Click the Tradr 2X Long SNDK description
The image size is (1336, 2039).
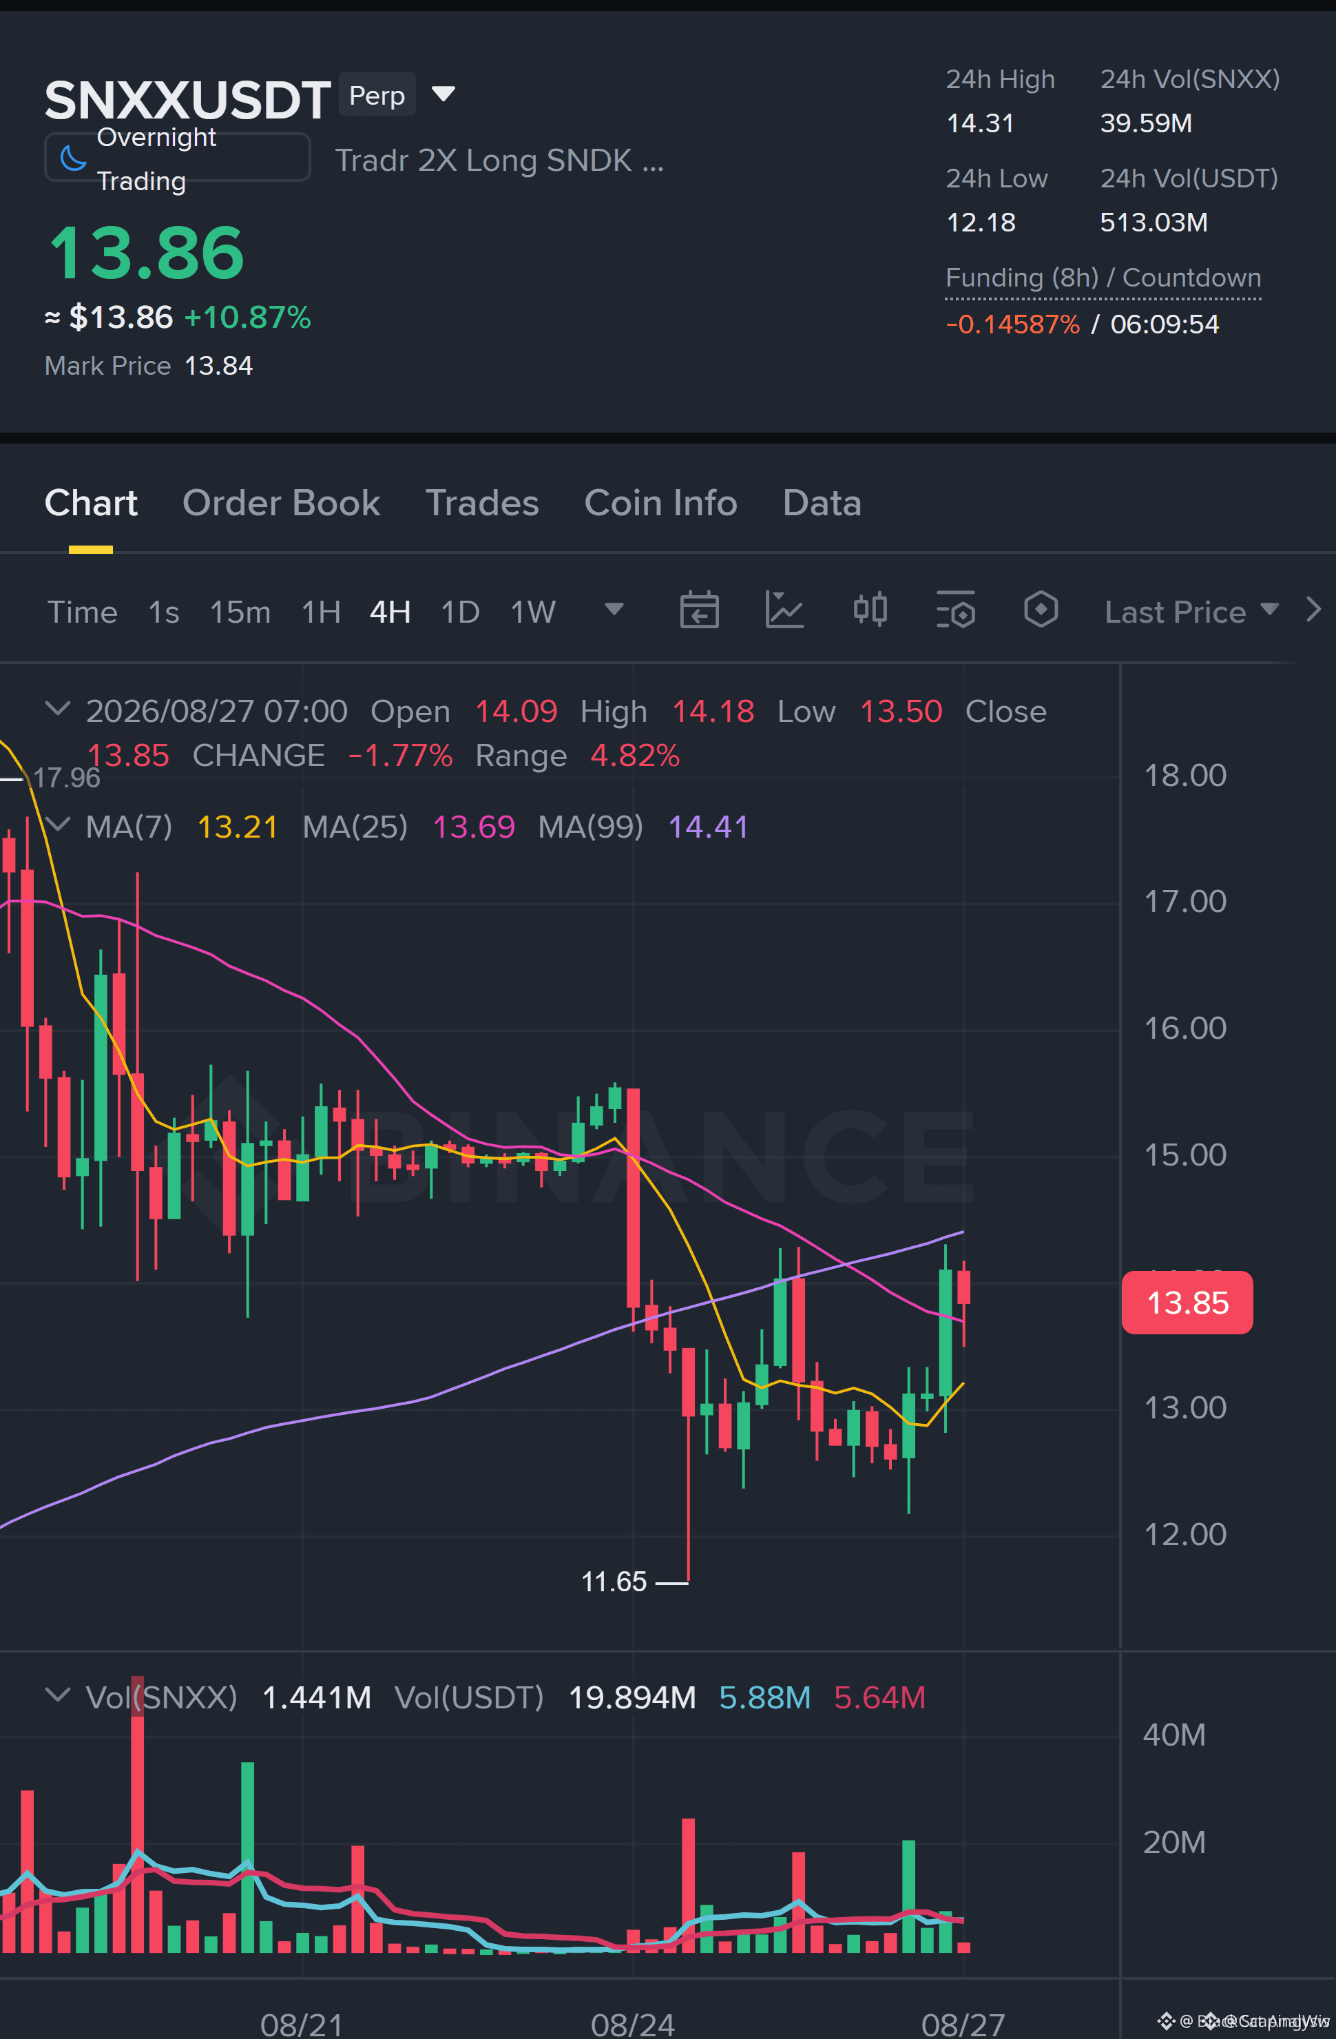pyautogui.click(x=499, y=161)
